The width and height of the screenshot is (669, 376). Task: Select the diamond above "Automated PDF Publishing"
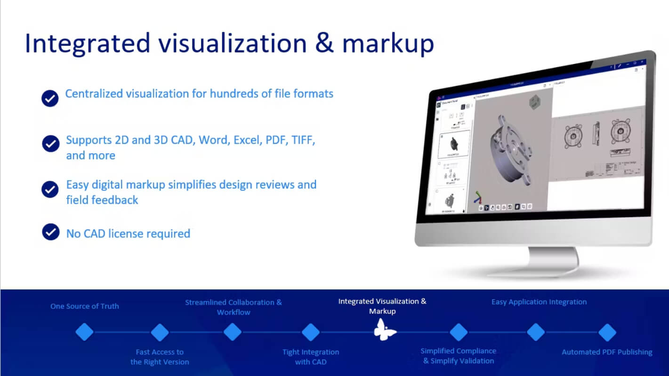(x=607, y=332)
